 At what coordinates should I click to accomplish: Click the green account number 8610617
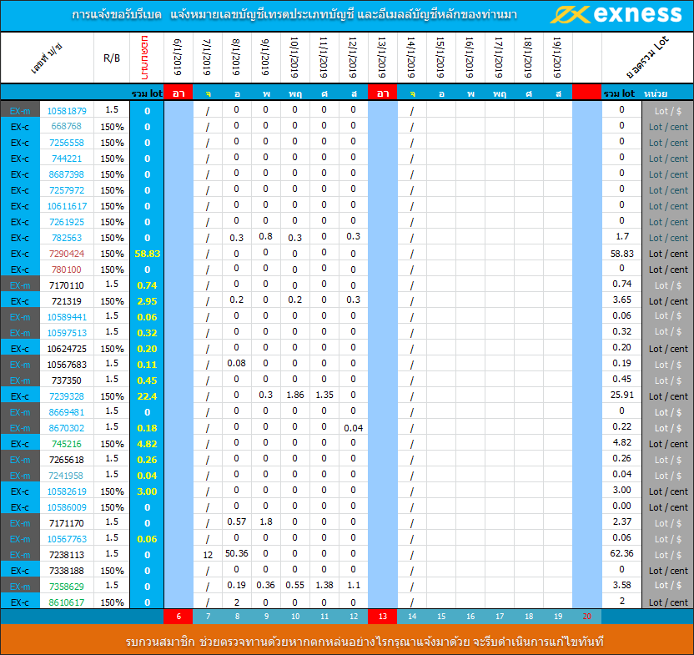(x=67, y=602)
